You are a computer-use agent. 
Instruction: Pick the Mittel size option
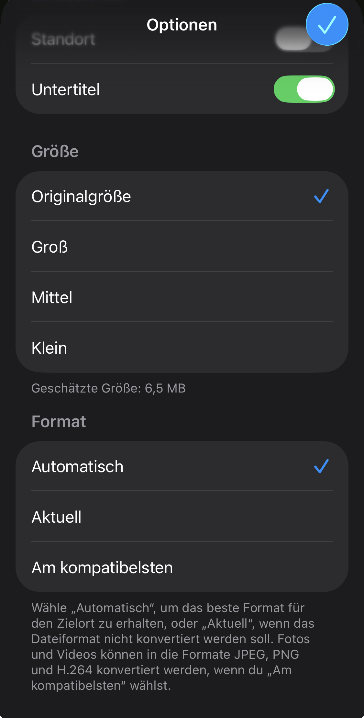pyautogui.click(x=52, y=297)
